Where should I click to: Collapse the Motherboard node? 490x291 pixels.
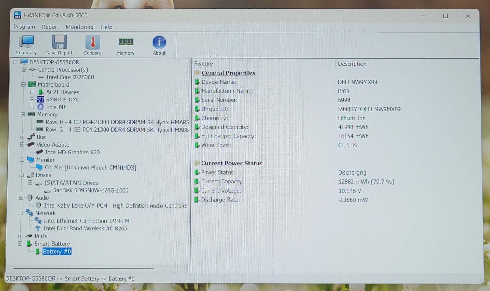tap(24, 84)
